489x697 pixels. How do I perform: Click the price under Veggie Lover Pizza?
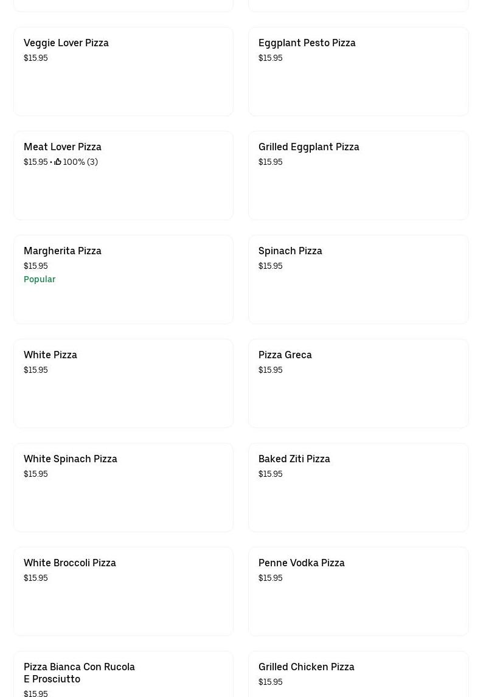coord(36,58)
